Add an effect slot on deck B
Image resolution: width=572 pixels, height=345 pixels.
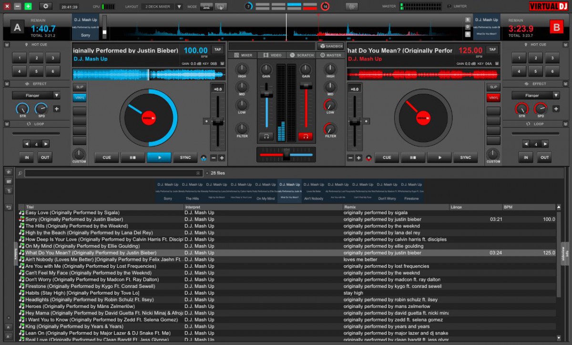point(556,109)
